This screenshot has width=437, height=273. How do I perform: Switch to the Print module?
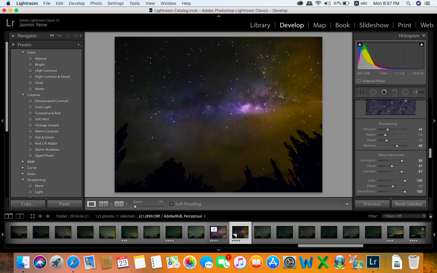pos(405,25)
